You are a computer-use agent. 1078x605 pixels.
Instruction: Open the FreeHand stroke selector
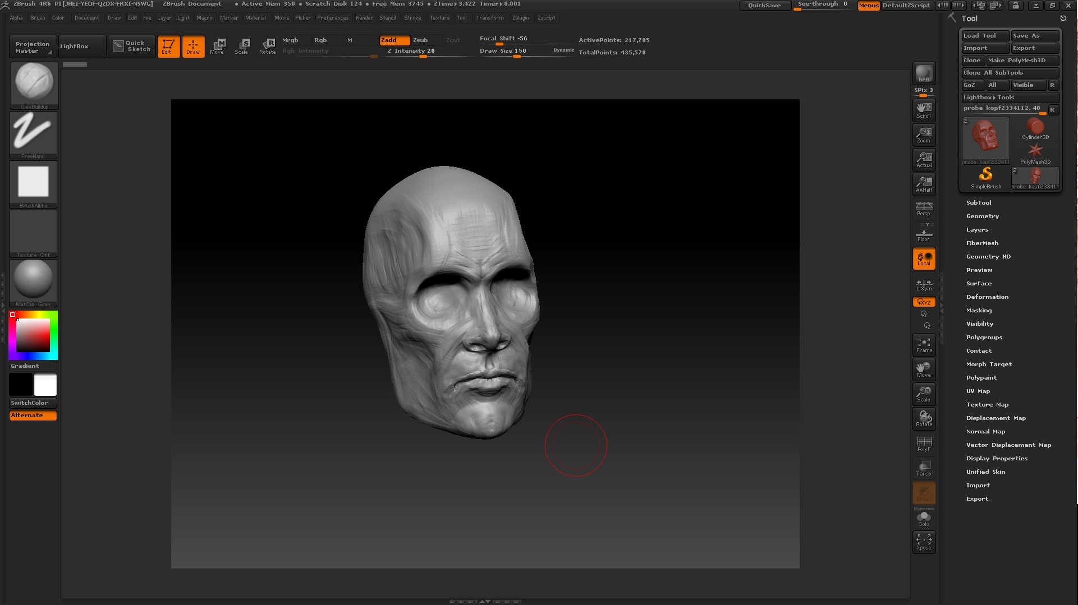33,135
